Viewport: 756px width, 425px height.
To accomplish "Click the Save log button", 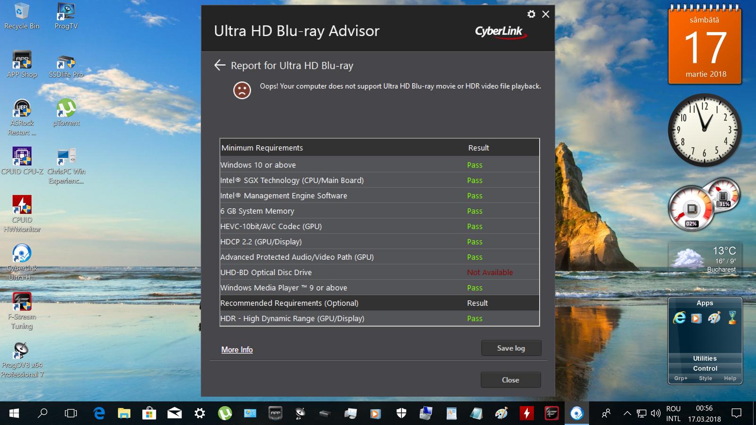I will tap(511, 348).
